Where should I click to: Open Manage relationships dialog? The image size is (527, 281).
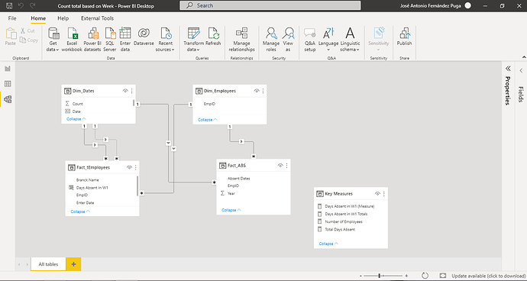click(x=241, y=40)
